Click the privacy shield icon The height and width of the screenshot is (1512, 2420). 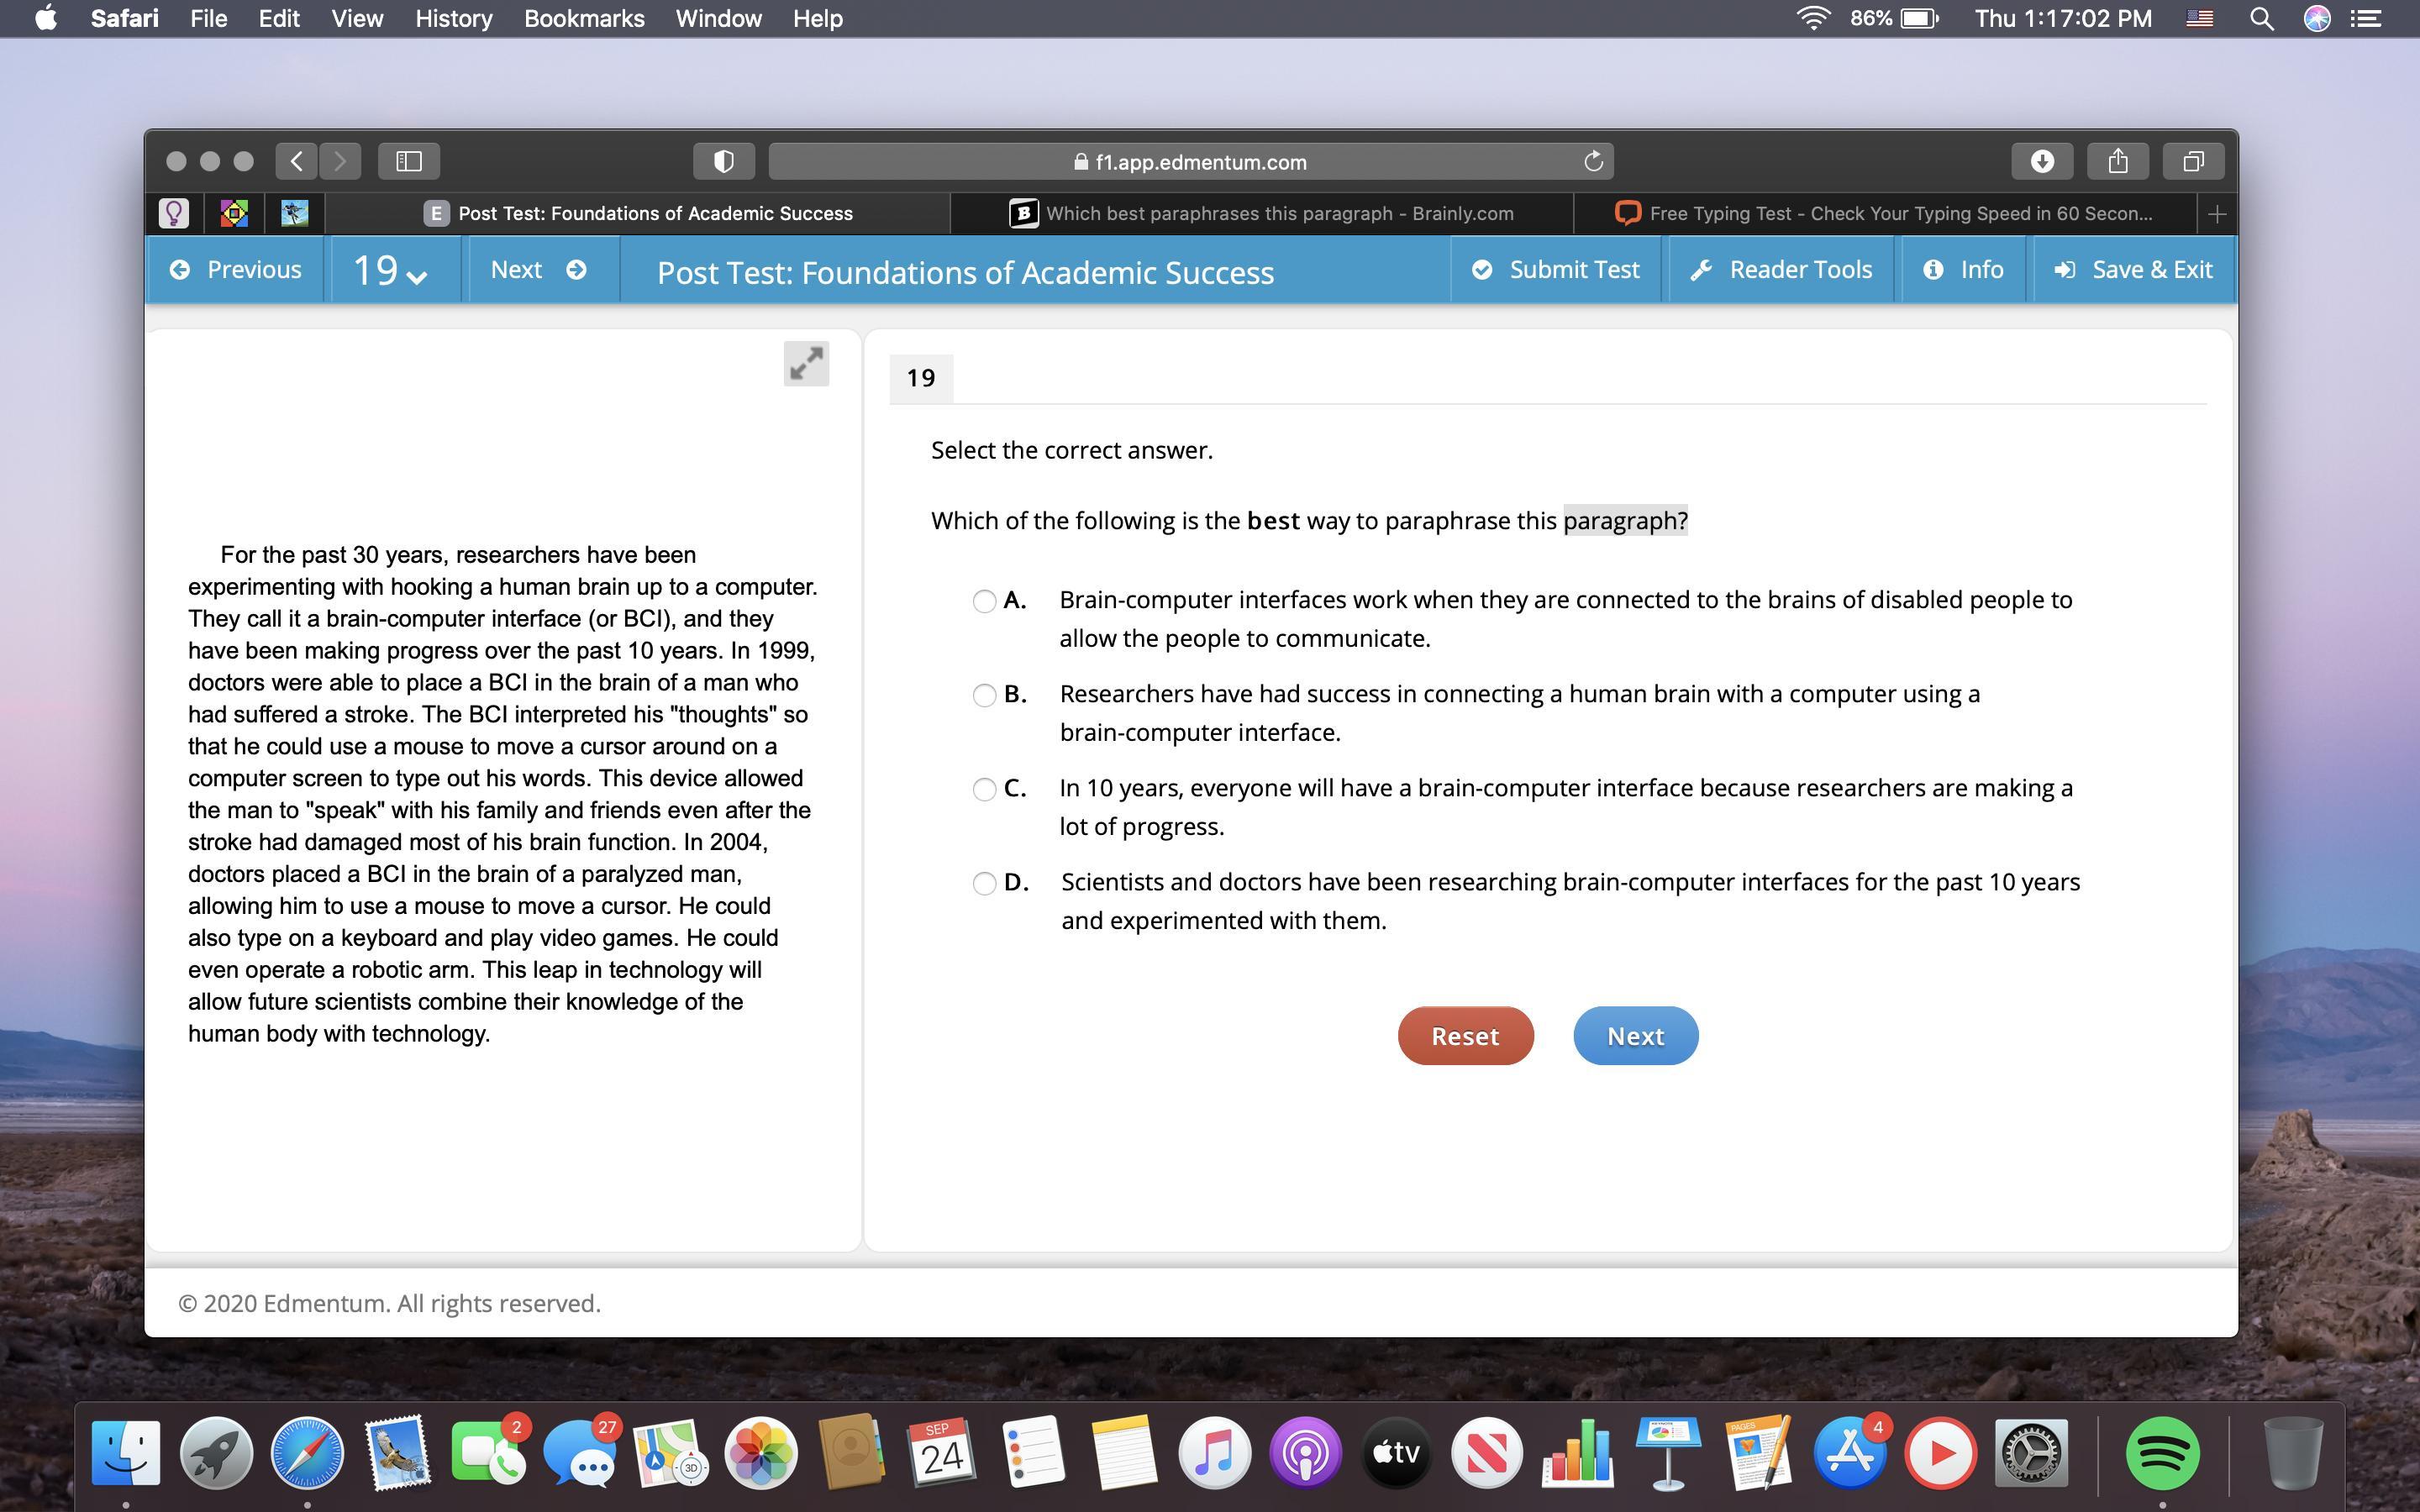(723, 161)
